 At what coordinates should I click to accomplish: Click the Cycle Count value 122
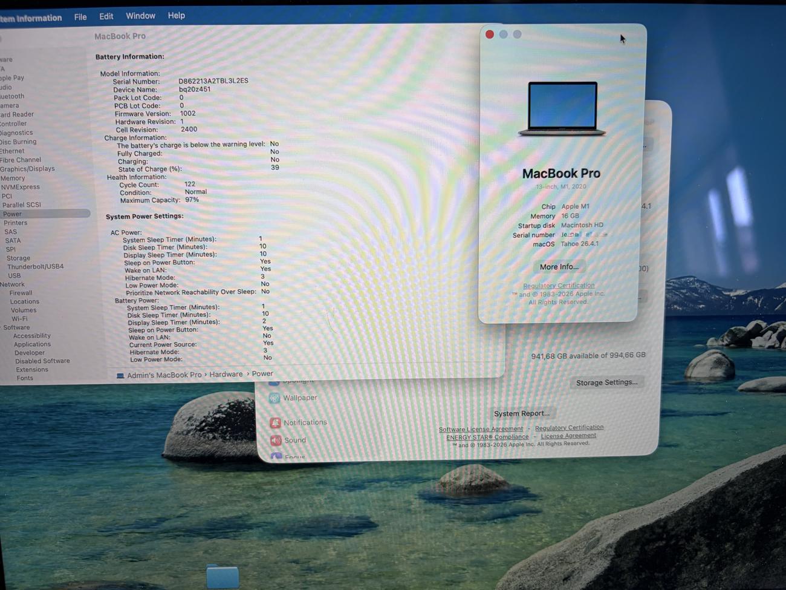190,184
